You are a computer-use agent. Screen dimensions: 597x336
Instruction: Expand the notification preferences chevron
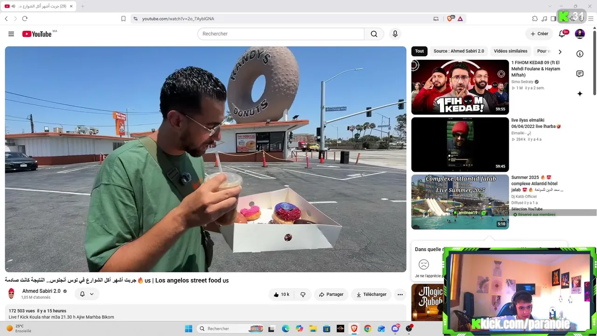click(91, 294)
